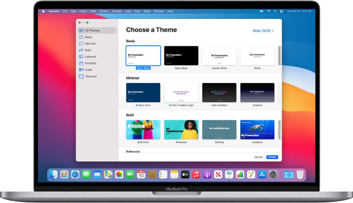
Task: Open Calendar from the Dock
Action: [141, 175]
